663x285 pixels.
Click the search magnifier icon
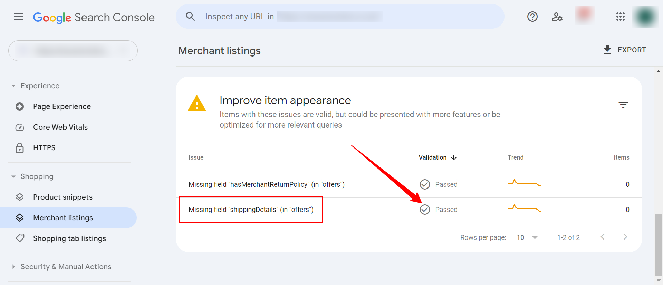pos(190,16)
